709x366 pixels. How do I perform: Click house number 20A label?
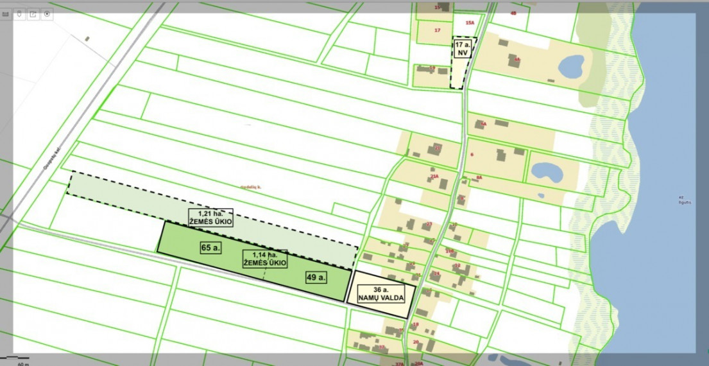click(x=419, y=363)
